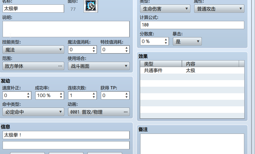The image size is (255, 154).
Task: Click the empty second 信息 message line
Action: (x=66, y=145)
